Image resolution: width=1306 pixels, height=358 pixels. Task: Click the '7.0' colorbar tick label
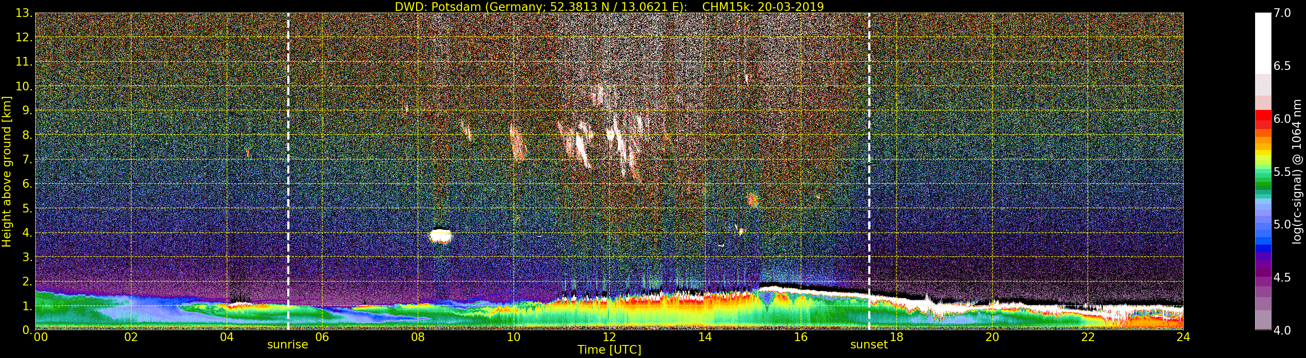tap(1282, 13)
